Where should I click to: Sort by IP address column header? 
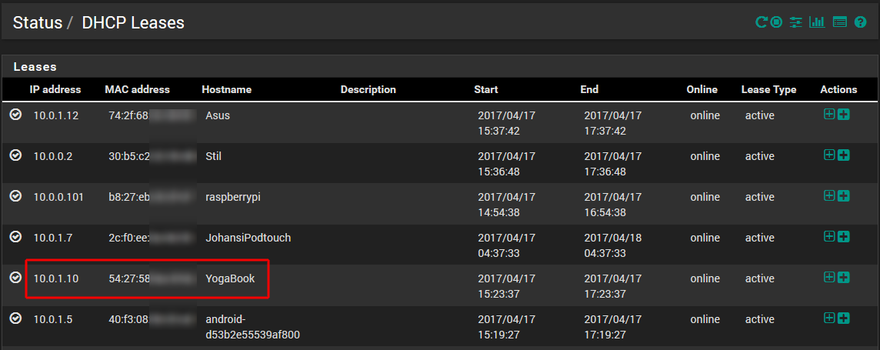click(x=55, y=90)
